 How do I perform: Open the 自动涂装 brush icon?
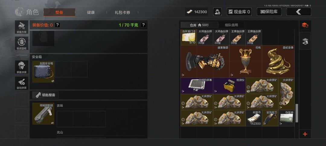22,83
